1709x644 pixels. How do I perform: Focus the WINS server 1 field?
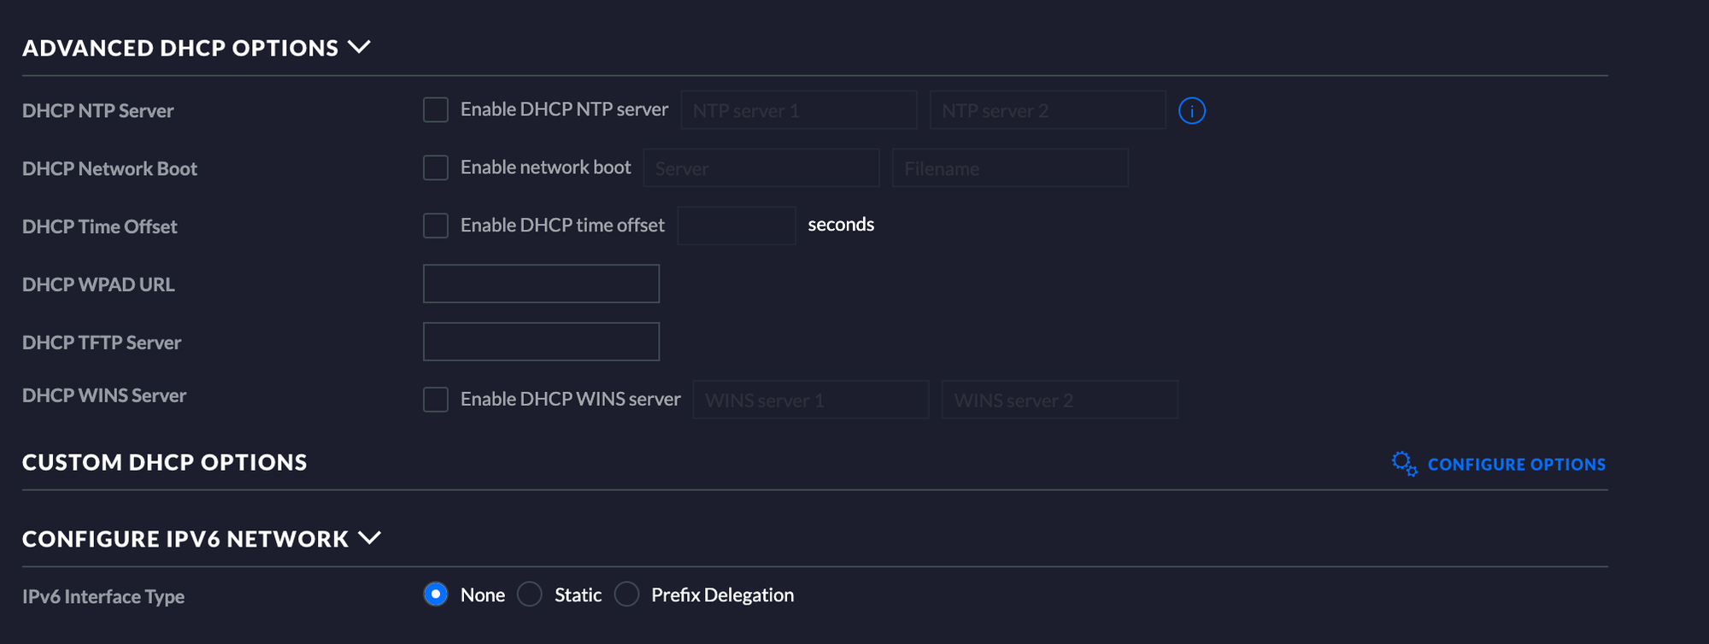tap(810, 400)
